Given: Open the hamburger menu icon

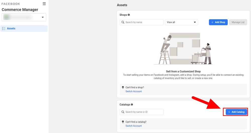Looking at the screenshot, I should 44,4.
